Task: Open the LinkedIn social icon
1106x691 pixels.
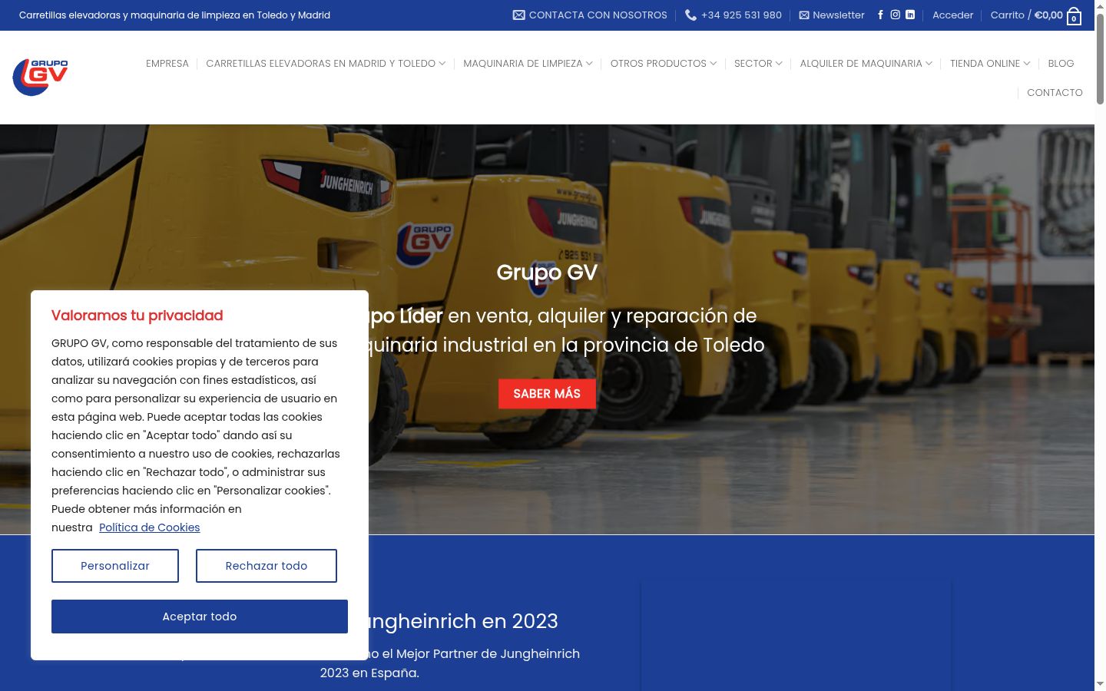Action: click(x=910, y=15)
